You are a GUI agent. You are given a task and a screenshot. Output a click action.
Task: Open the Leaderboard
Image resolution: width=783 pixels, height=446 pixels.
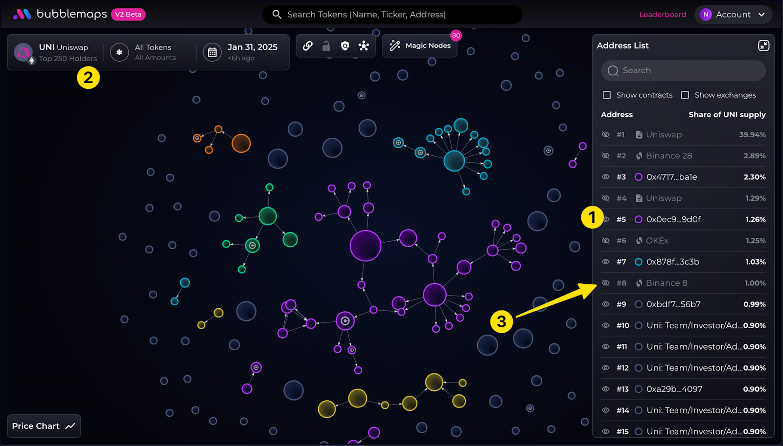663,14
